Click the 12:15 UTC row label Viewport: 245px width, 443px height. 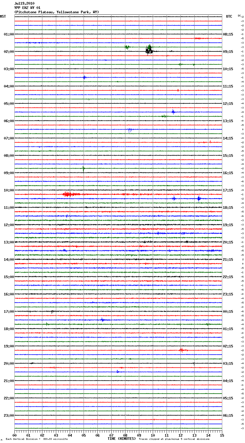tap(228, 104)
